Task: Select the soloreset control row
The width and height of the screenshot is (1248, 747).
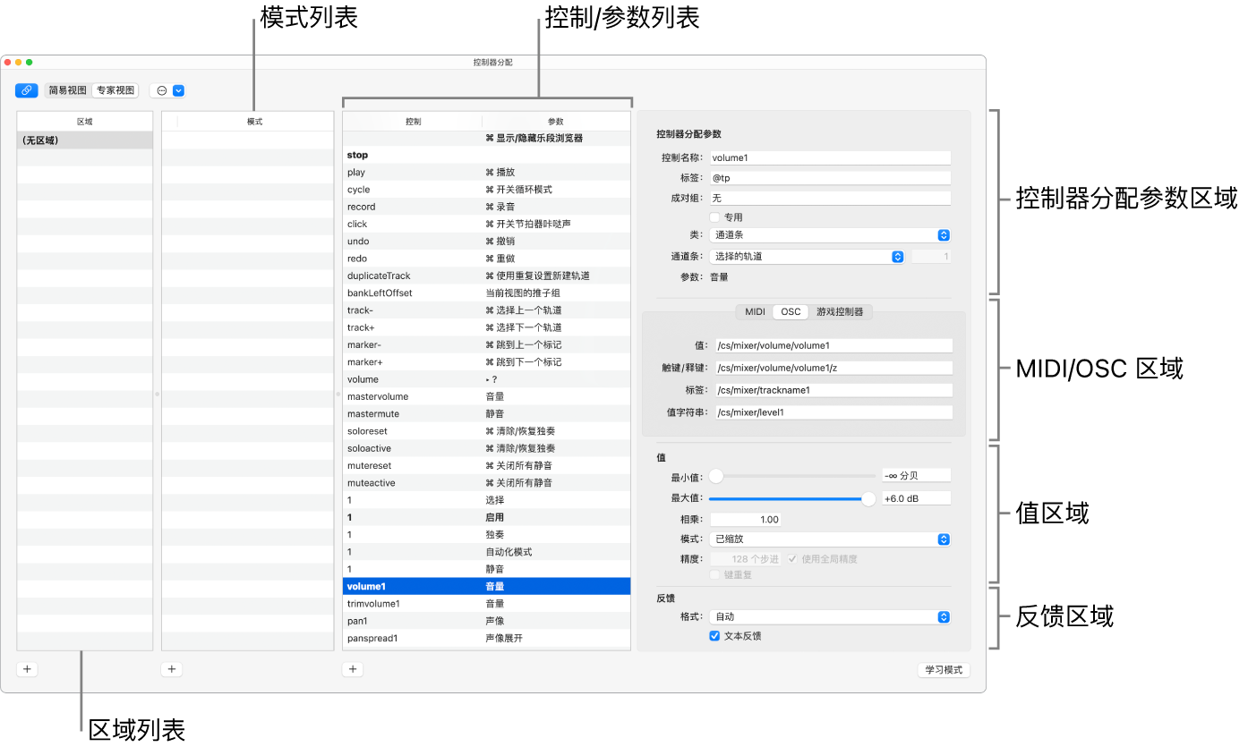Action: pos(487,431)
